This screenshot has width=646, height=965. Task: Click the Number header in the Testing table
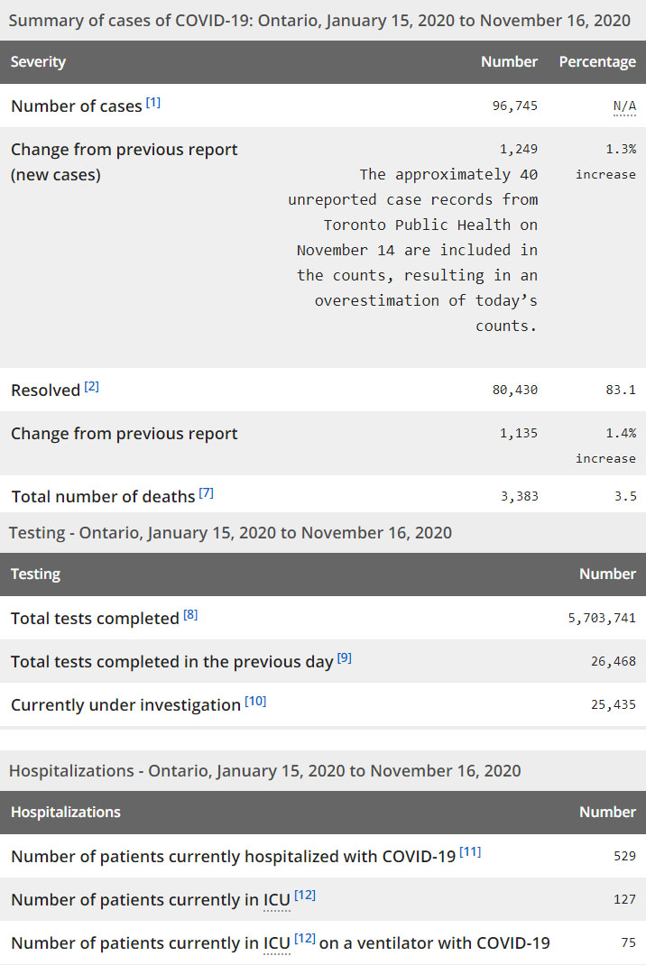[607, 574]
